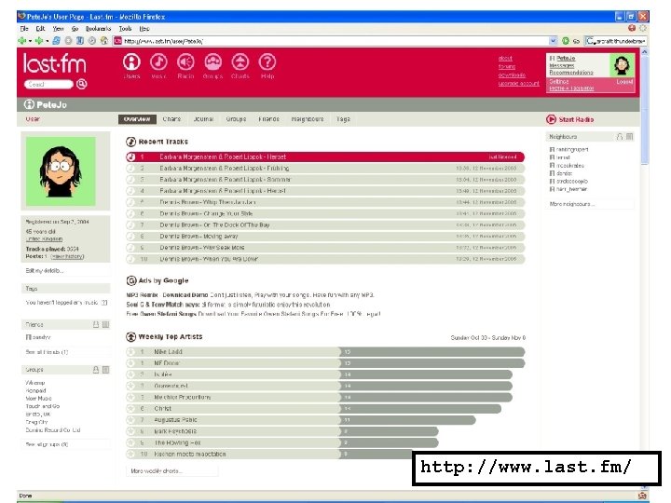
Task: Click Firefox stop button
Action: 68,41
